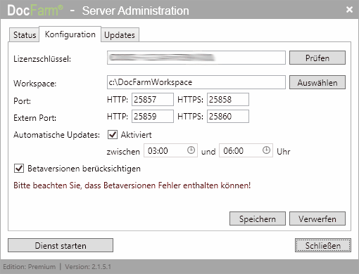Open the Updates tab

tap(120, 35)
